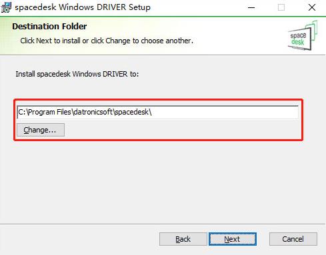Go Back to the previous setup step

(183, 239)
